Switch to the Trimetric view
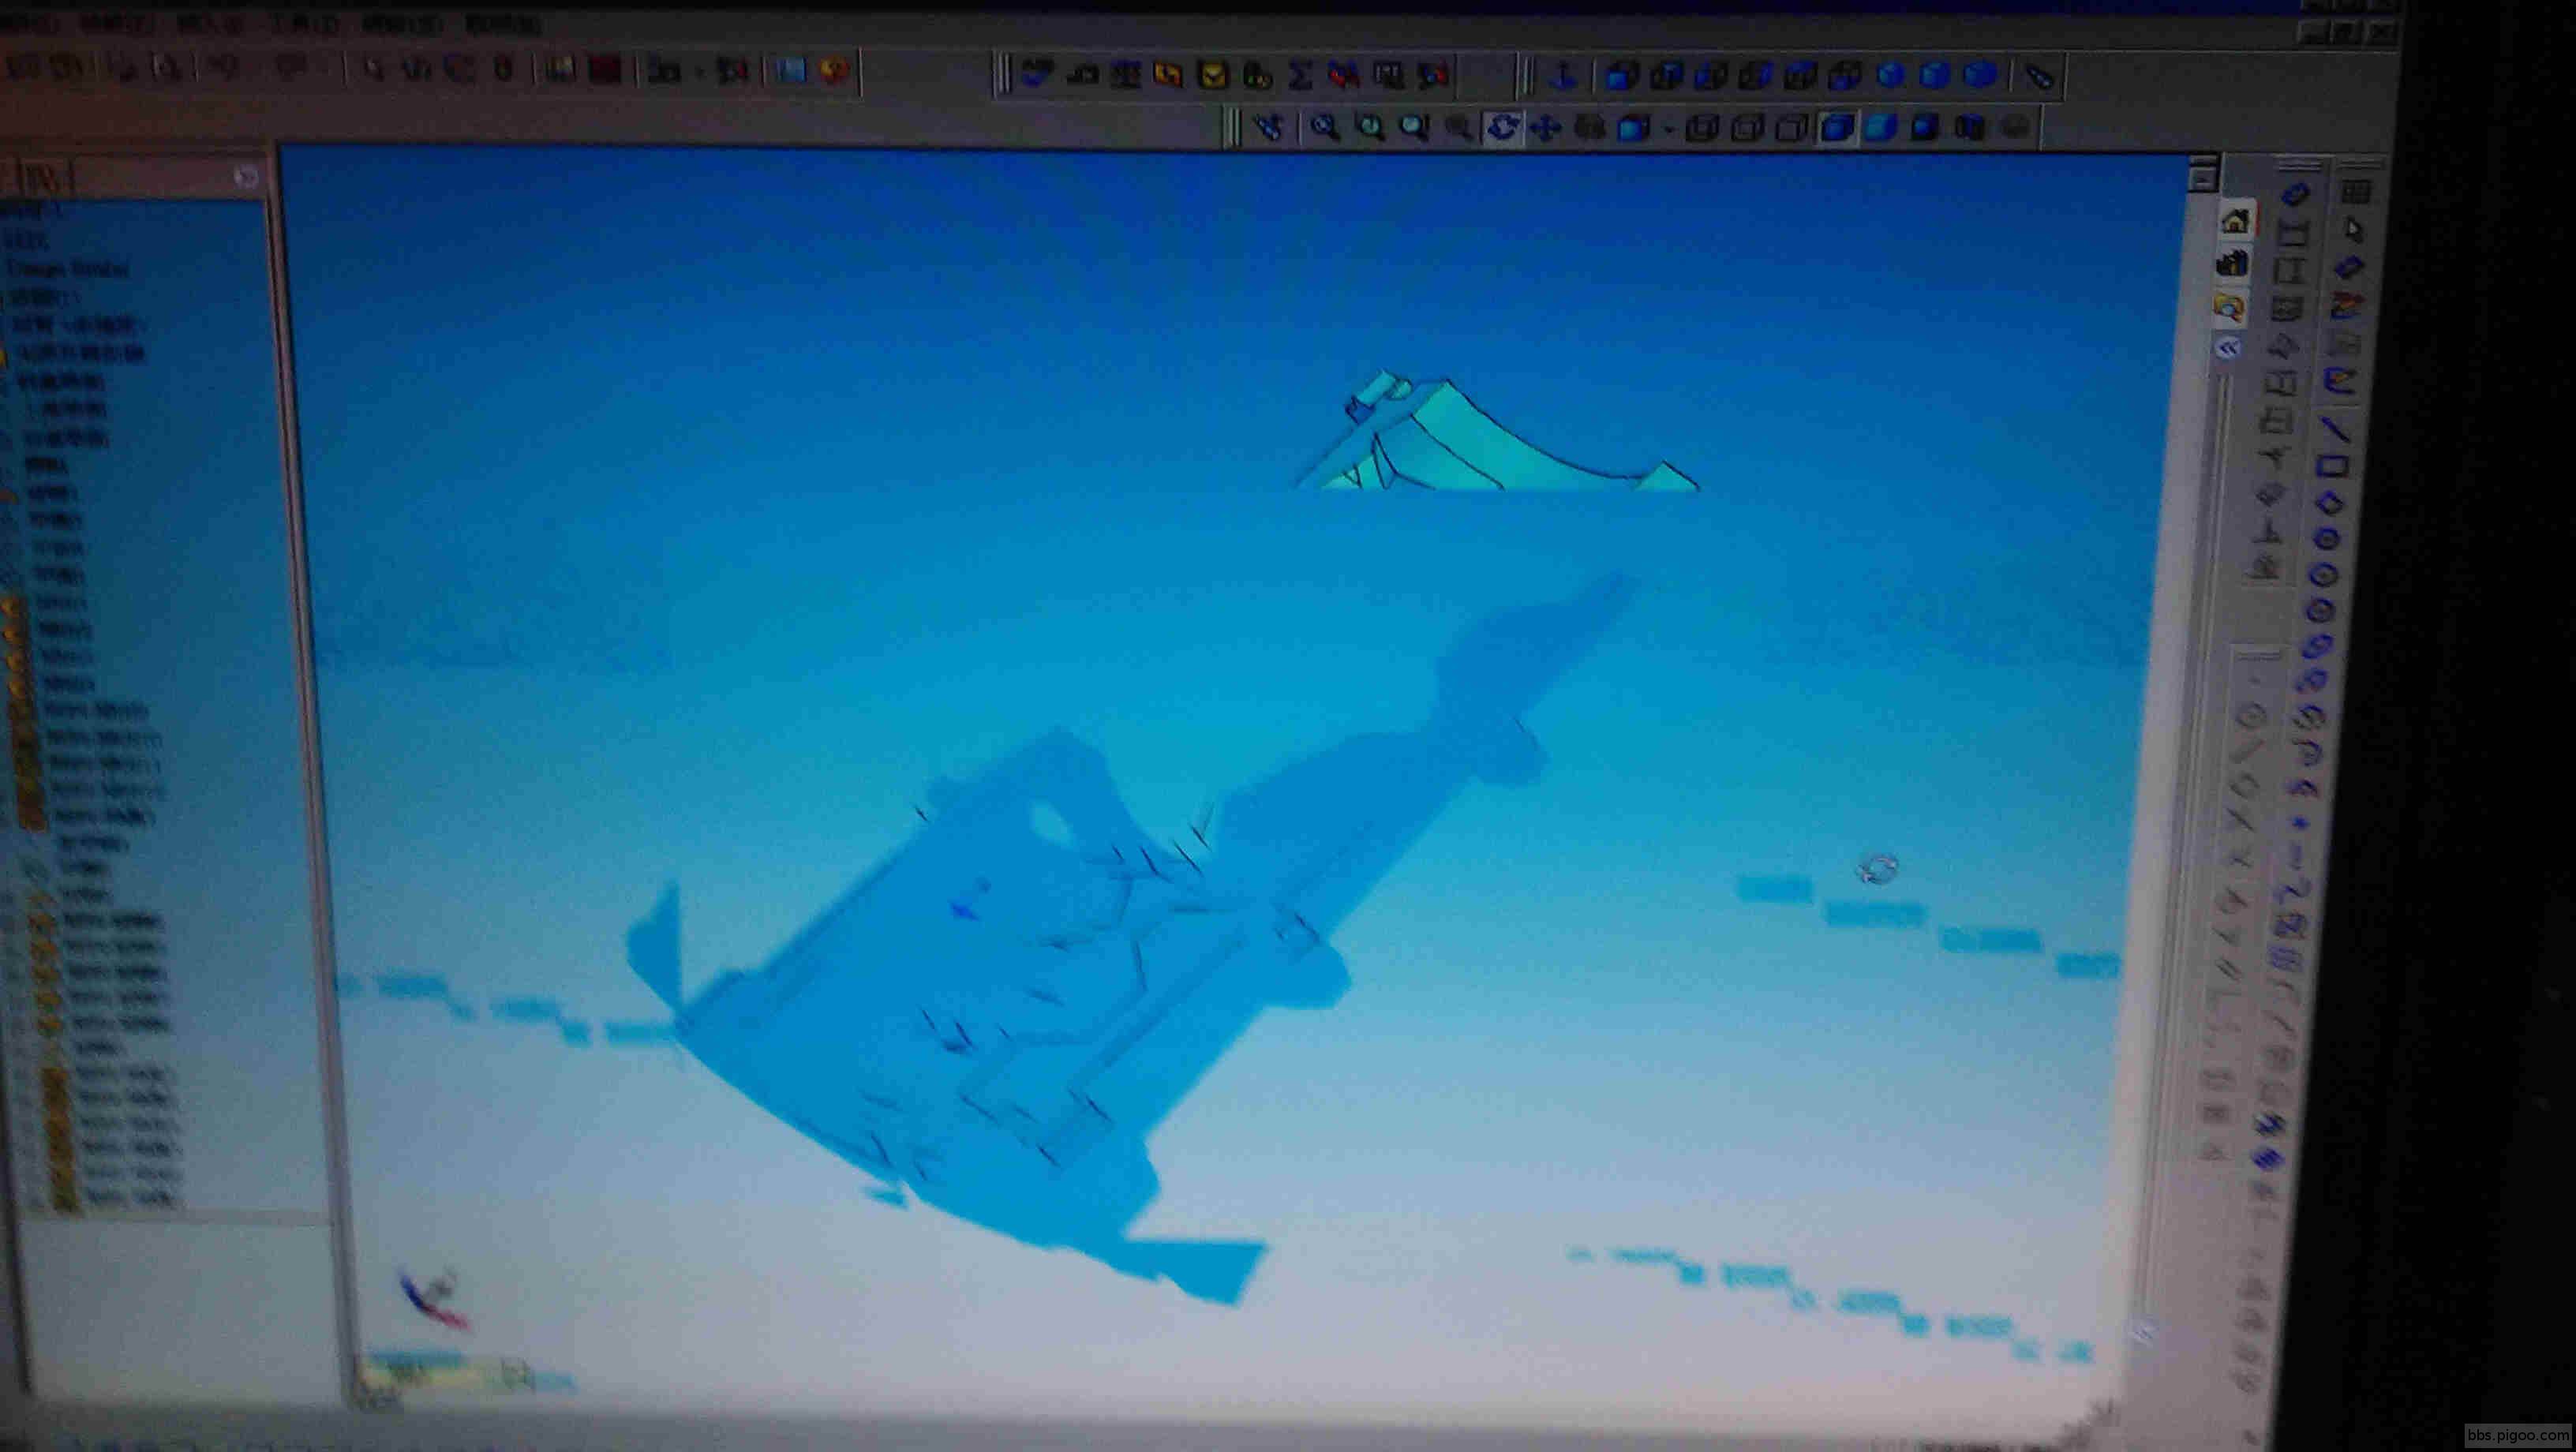 point(1935,75)
